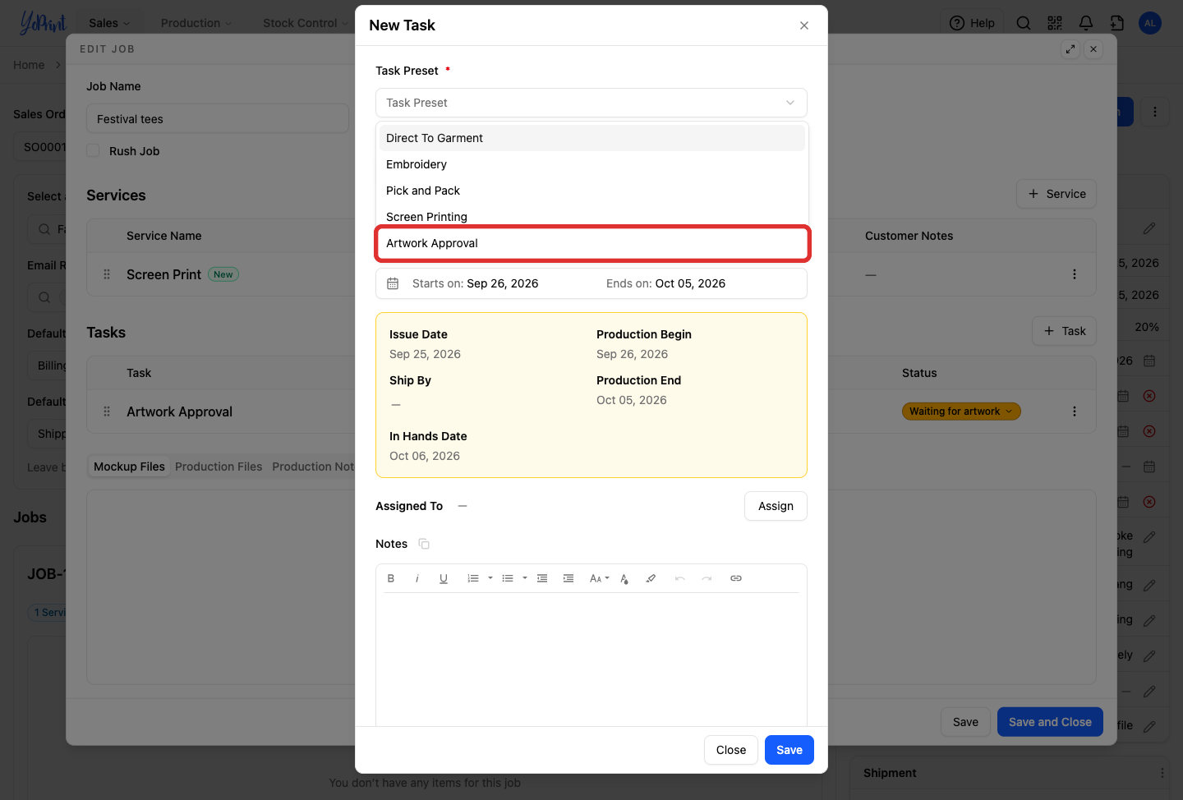This screenshot has height=800, width=1183.
Task: Expand the font size dropdown in Notes
Action: (600, 578)
